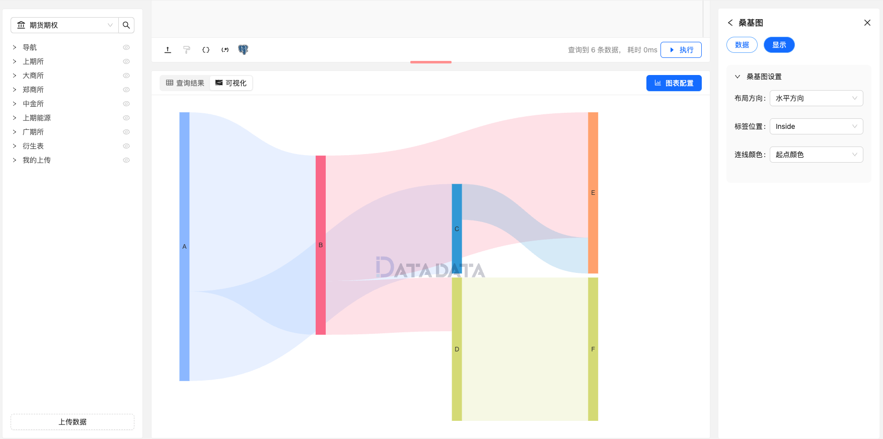Click node B bar in the Sankey chart
Image resolution: width=883 pixels, height=439 pixels.
click(321, 245)
